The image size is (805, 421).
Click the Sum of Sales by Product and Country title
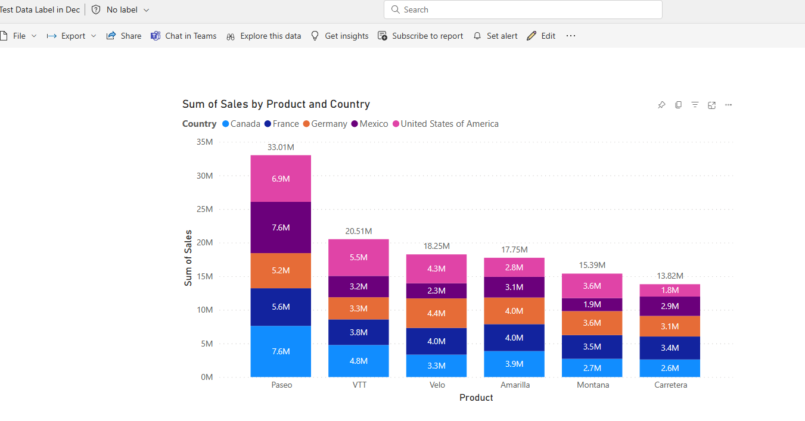(x=276, y=104)
